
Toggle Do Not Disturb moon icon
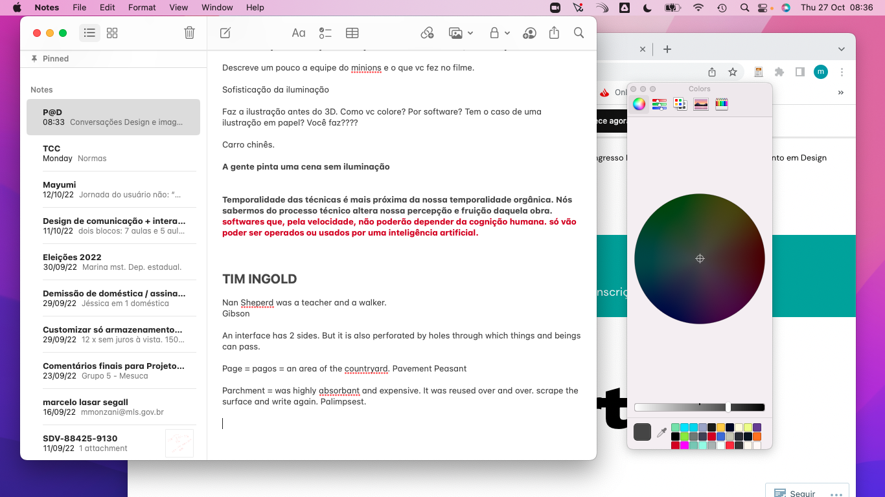(647, 7)
